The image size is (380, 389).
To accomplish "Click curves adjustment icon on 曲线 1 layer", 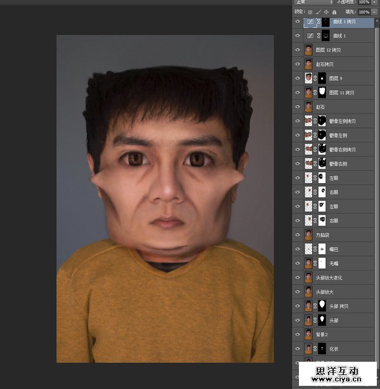I will click(309, 36).
